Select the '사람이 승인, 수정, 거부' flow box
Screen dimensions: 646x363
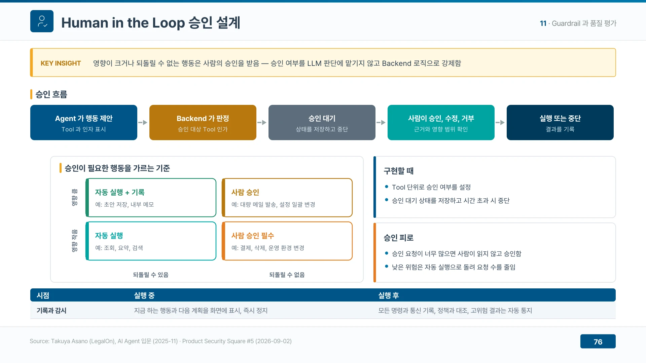tap(441, 122)
